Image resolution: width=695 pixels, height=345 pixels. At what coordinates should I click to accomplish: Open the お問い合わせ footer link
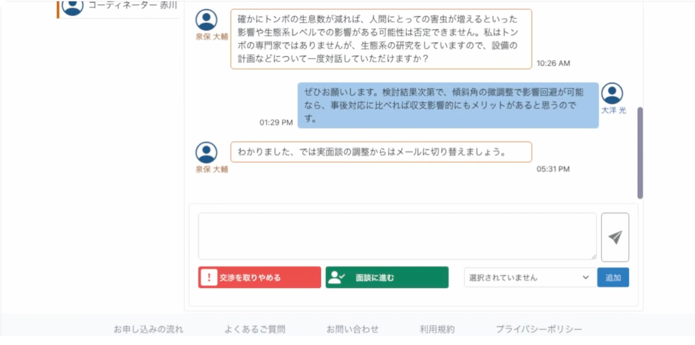pyautogui.click(x=353, y=330)
